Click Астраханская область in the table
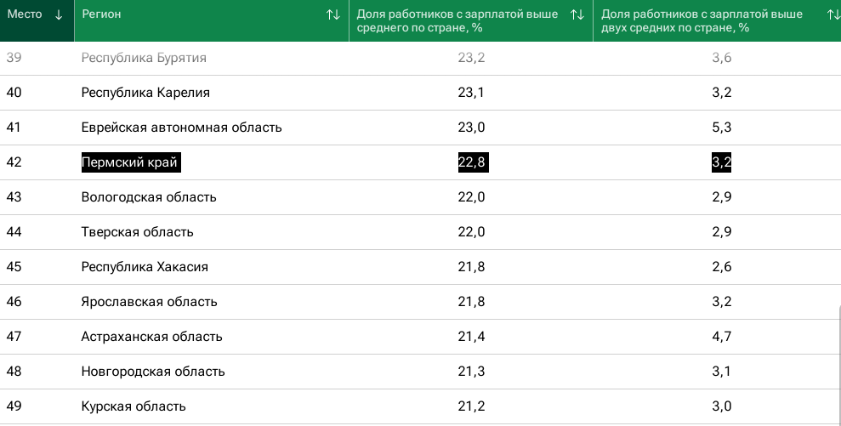 (x=151, y=337)
